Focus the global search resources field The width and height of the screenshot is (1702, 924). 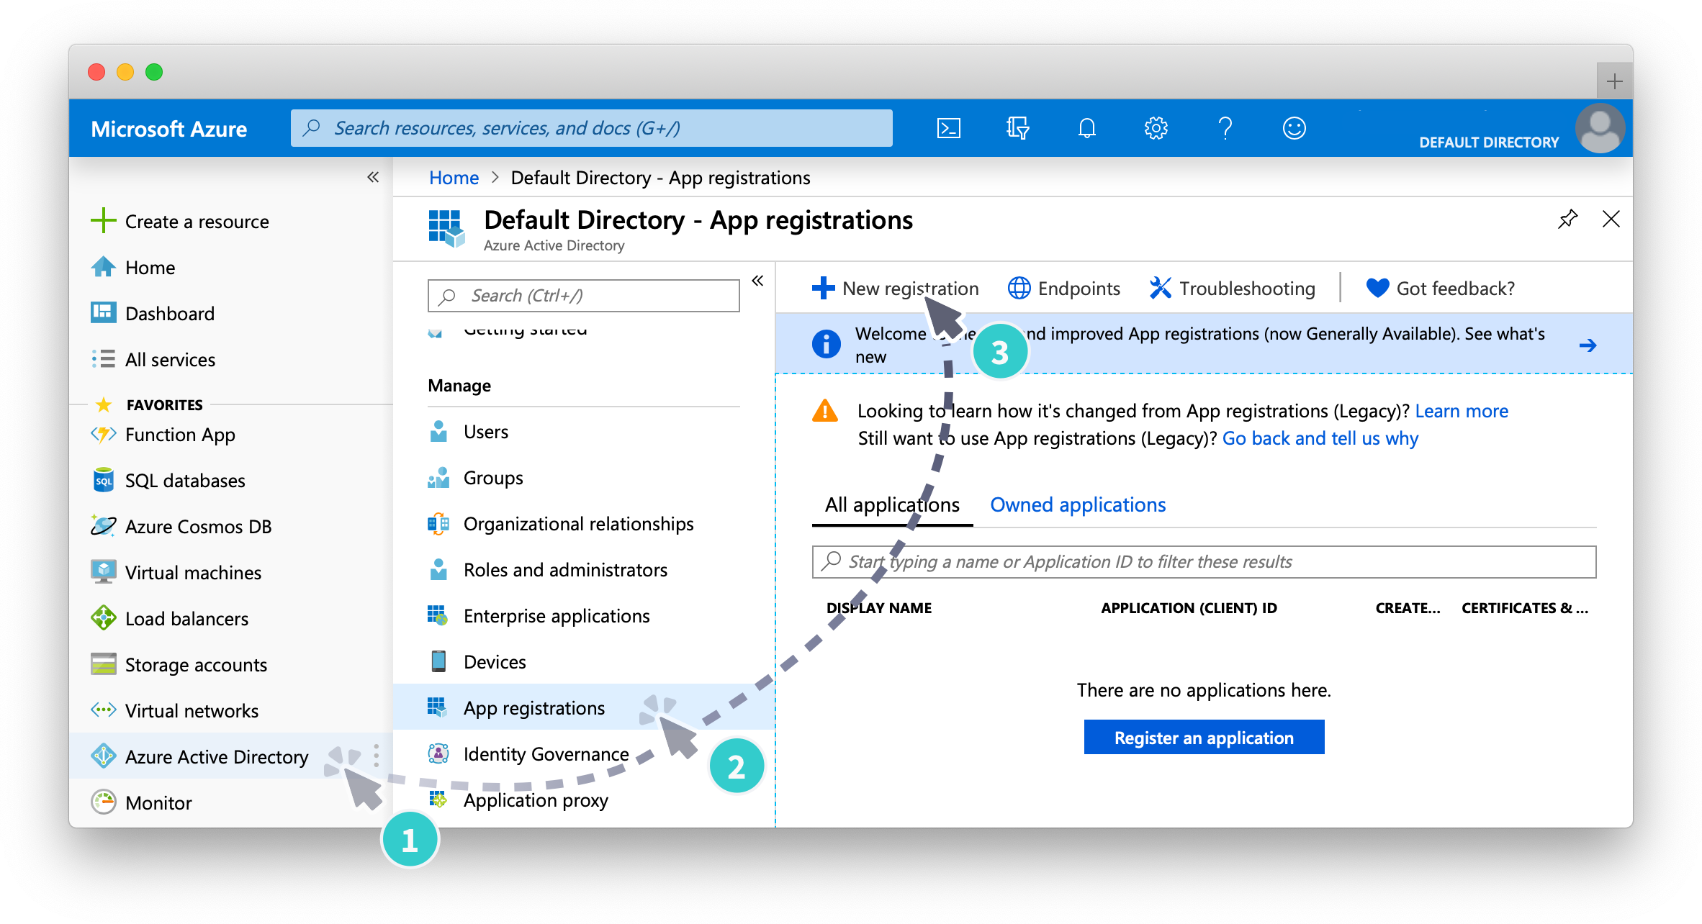click(x=592, y=128)
